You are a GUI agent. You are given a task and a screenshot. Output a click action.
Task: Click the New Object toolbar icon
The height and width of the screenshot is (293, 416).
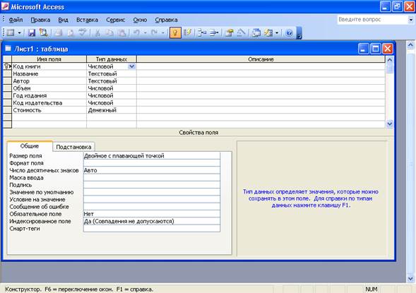(x=268, y=33)
